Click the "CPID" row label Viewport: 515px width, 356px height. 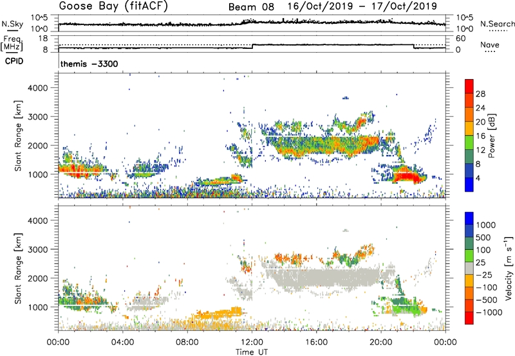14,61
